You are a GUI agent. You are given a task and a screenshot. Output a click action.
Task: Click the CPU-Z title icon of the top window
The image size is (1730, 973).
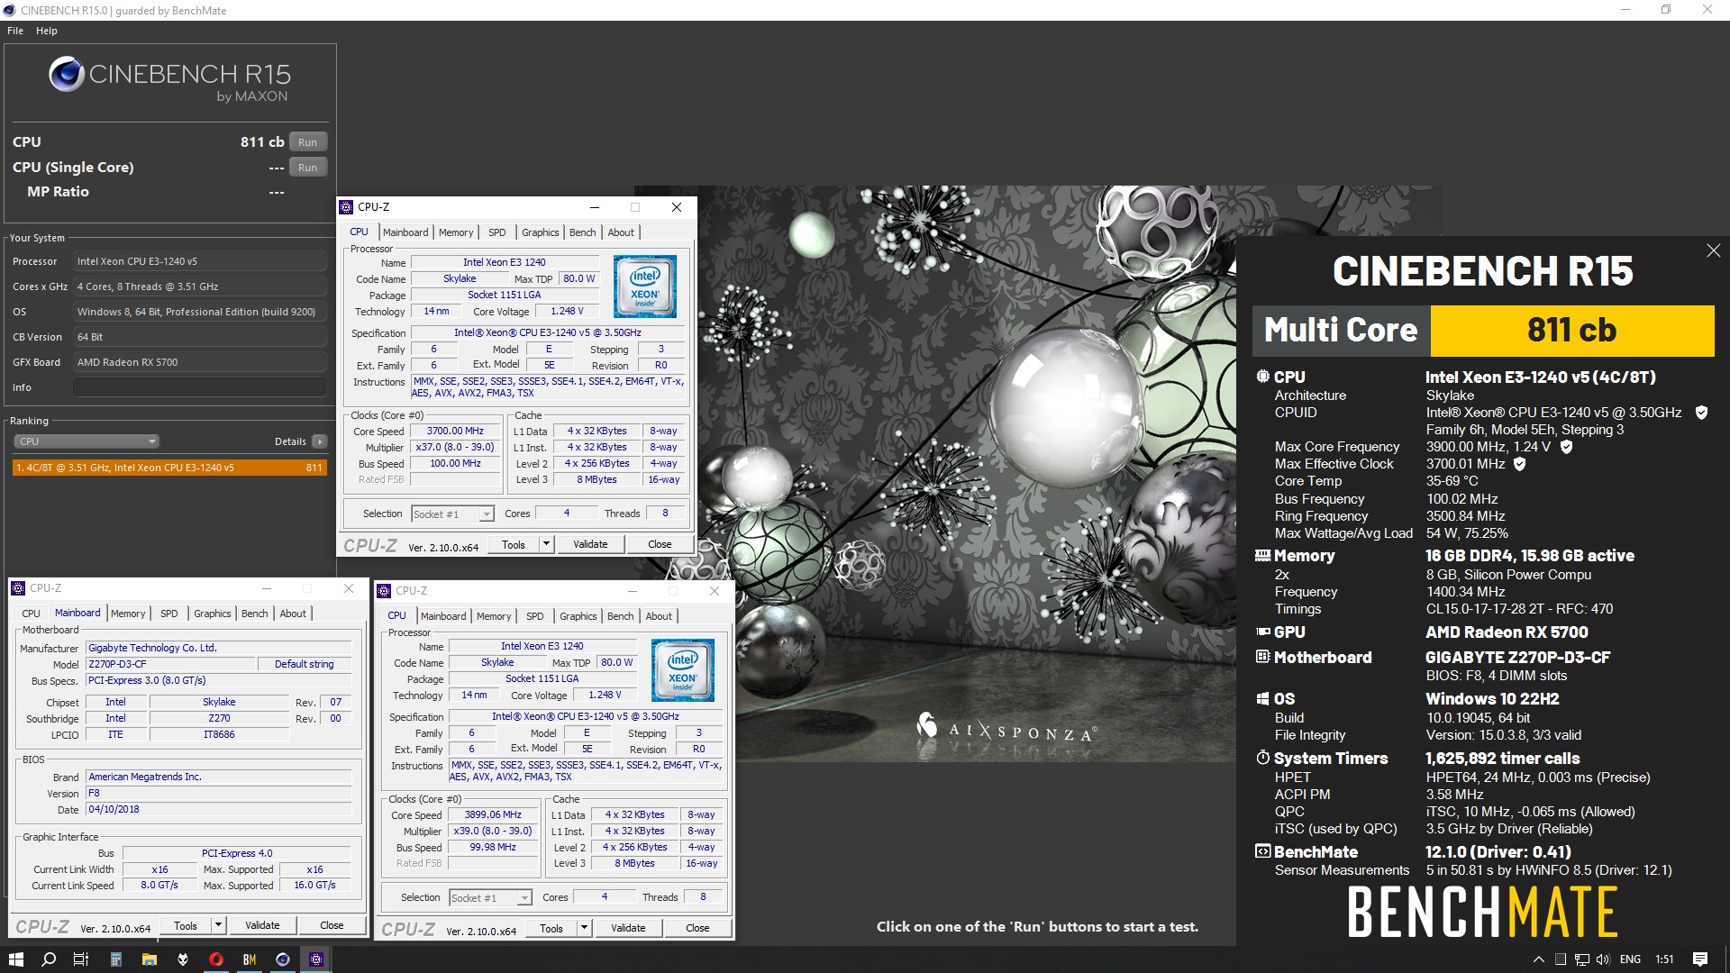click(x=347, y=207)
